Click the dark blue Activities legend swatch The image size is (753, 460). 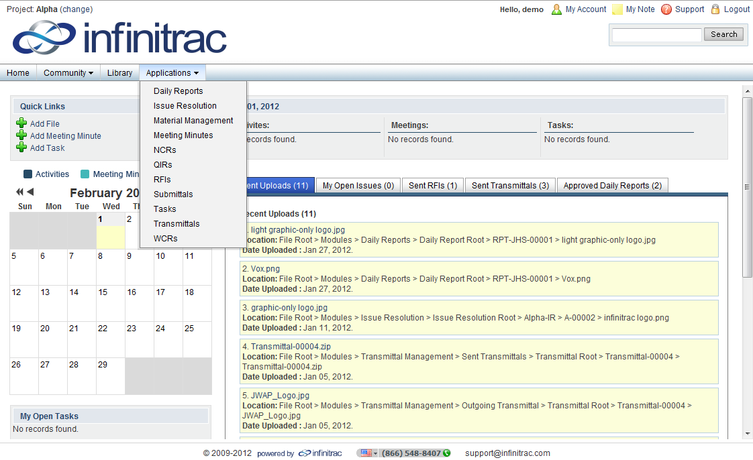tap(28, 174)
